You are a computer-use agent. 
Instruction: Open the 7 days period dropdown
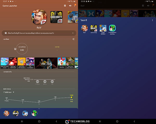(x=9, y=92)
